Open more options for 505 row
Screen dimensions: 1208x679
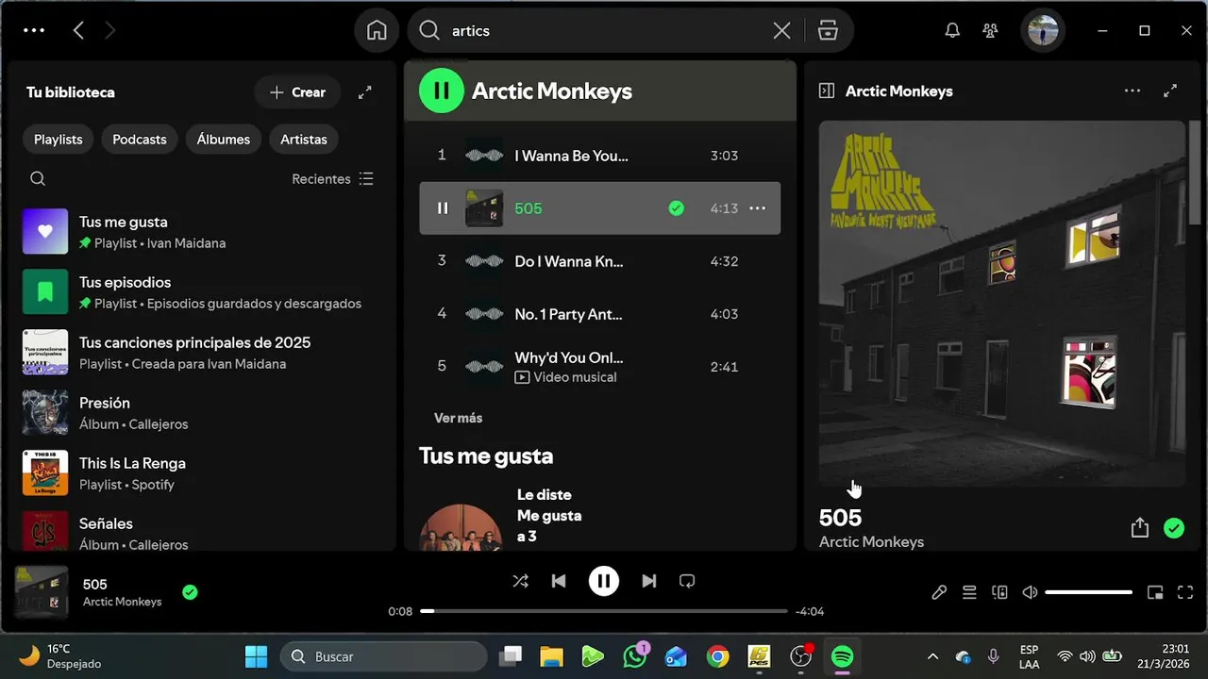[758, 208]
